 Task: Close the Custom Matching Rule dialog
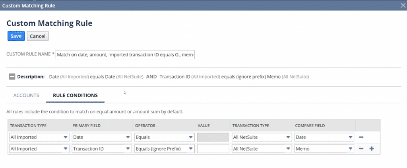pyautogui.click(x=402, y=6)
